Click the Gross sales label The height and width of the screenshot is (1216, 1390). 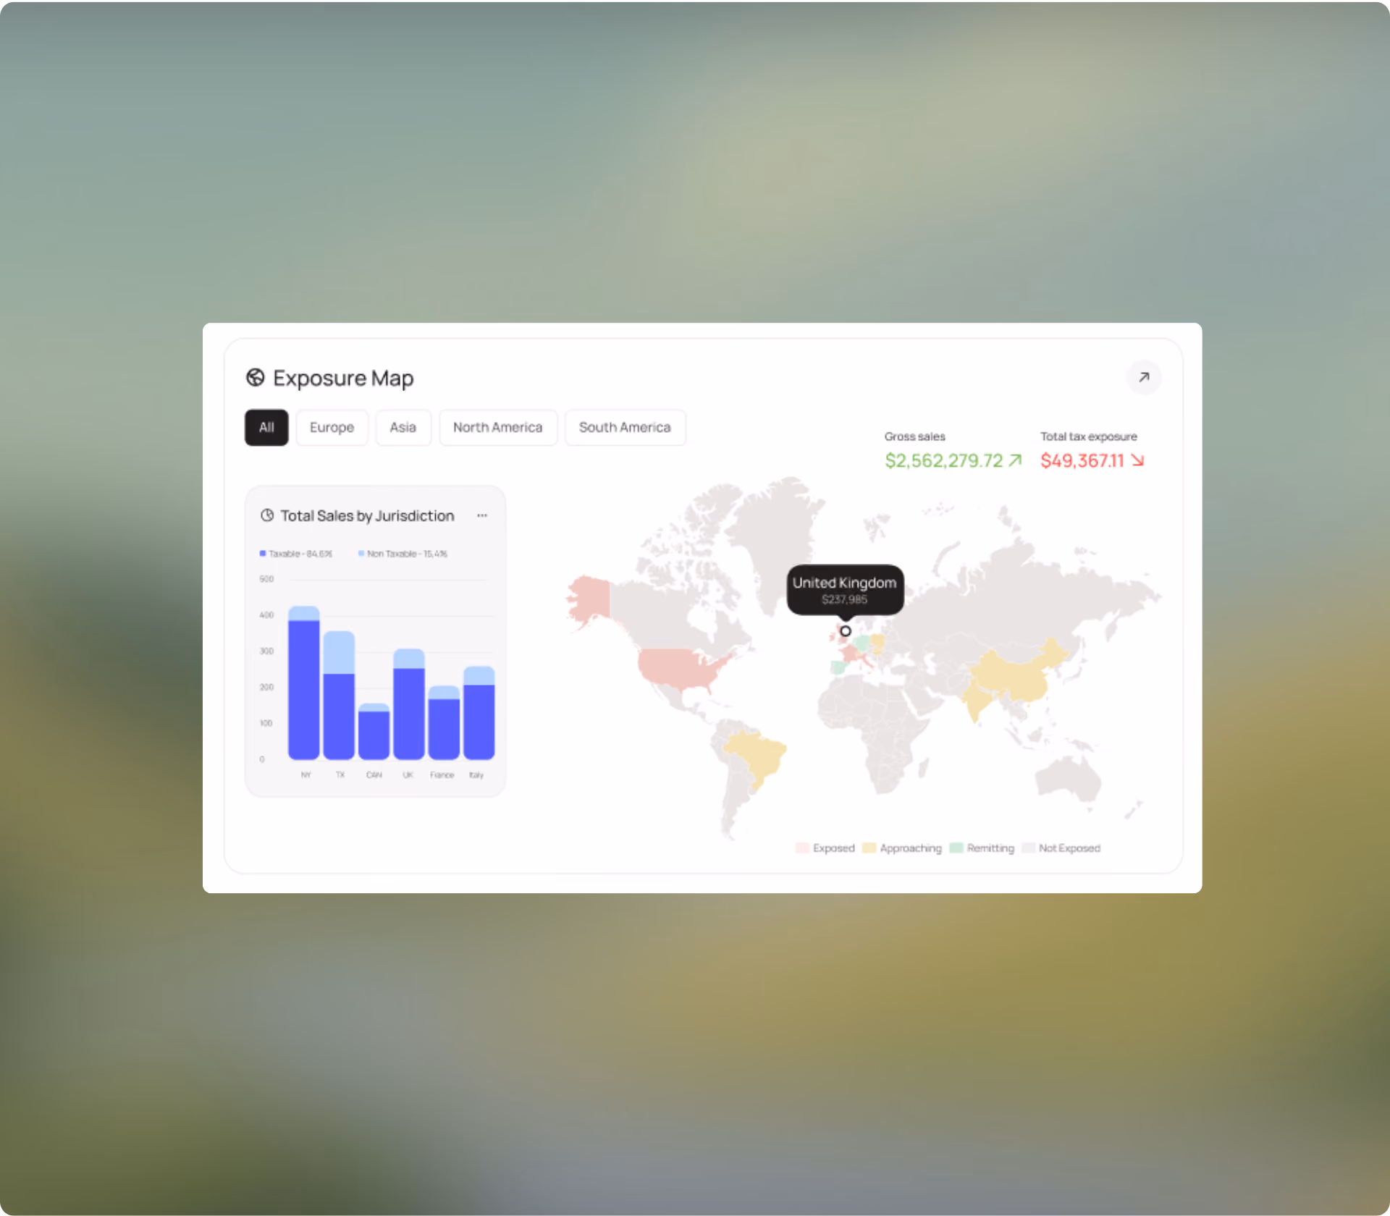point(914,436)
